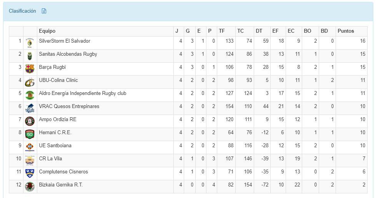The width and height of the screenshot is (376, 198).
Task: Click the BO column header
Action: (x=307, y=31)
